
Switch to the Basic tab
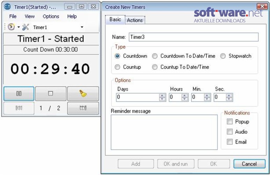(115, 20)
